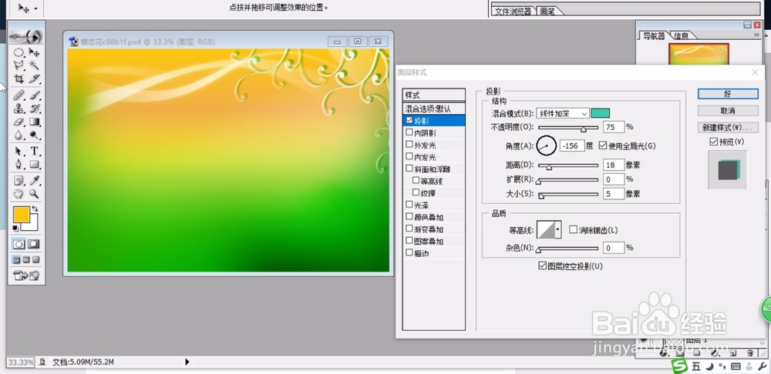Select 混合选项:默认 in style list
This screenshot has height=374, width=771.
[433, 109]
